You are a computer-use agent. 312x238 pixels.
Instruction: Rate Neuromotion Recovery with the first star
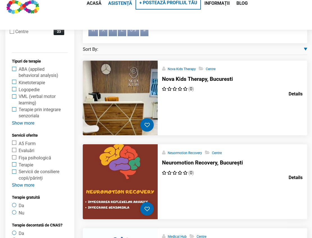tap(164, 173)
